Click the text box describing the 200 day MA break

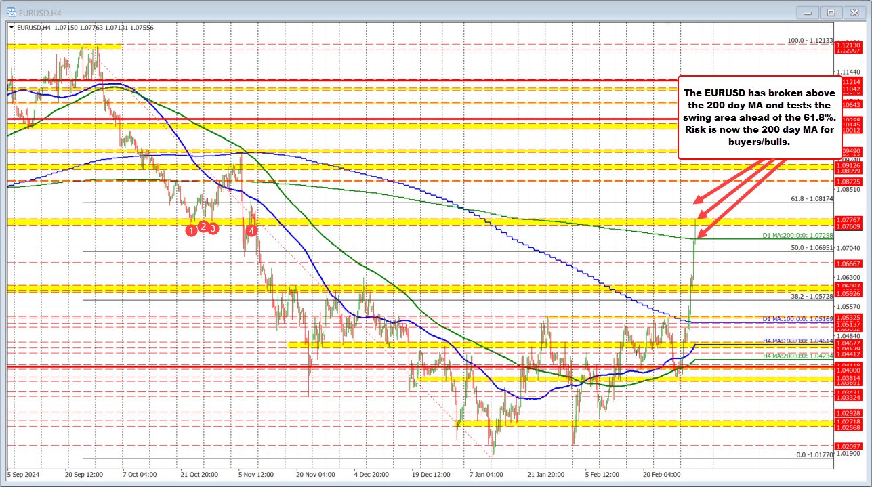tap(758, 120)
